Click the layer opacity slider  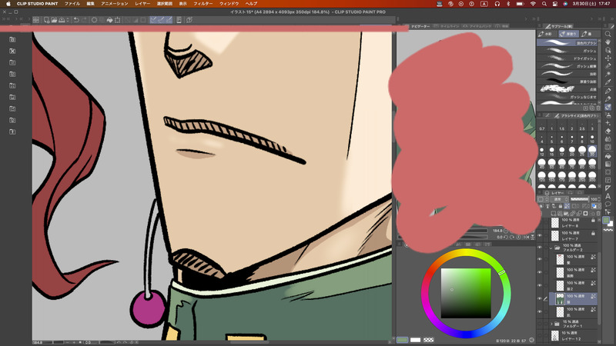coord(579,199)
